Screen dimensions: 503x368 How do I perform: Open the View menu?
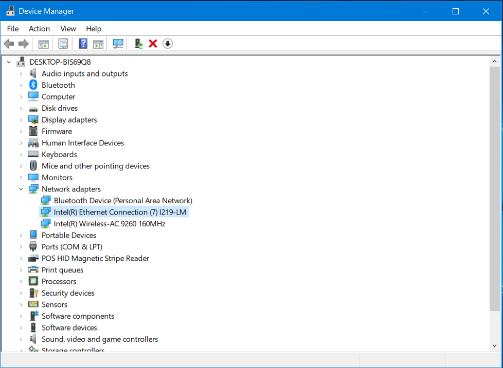point(68,29)
